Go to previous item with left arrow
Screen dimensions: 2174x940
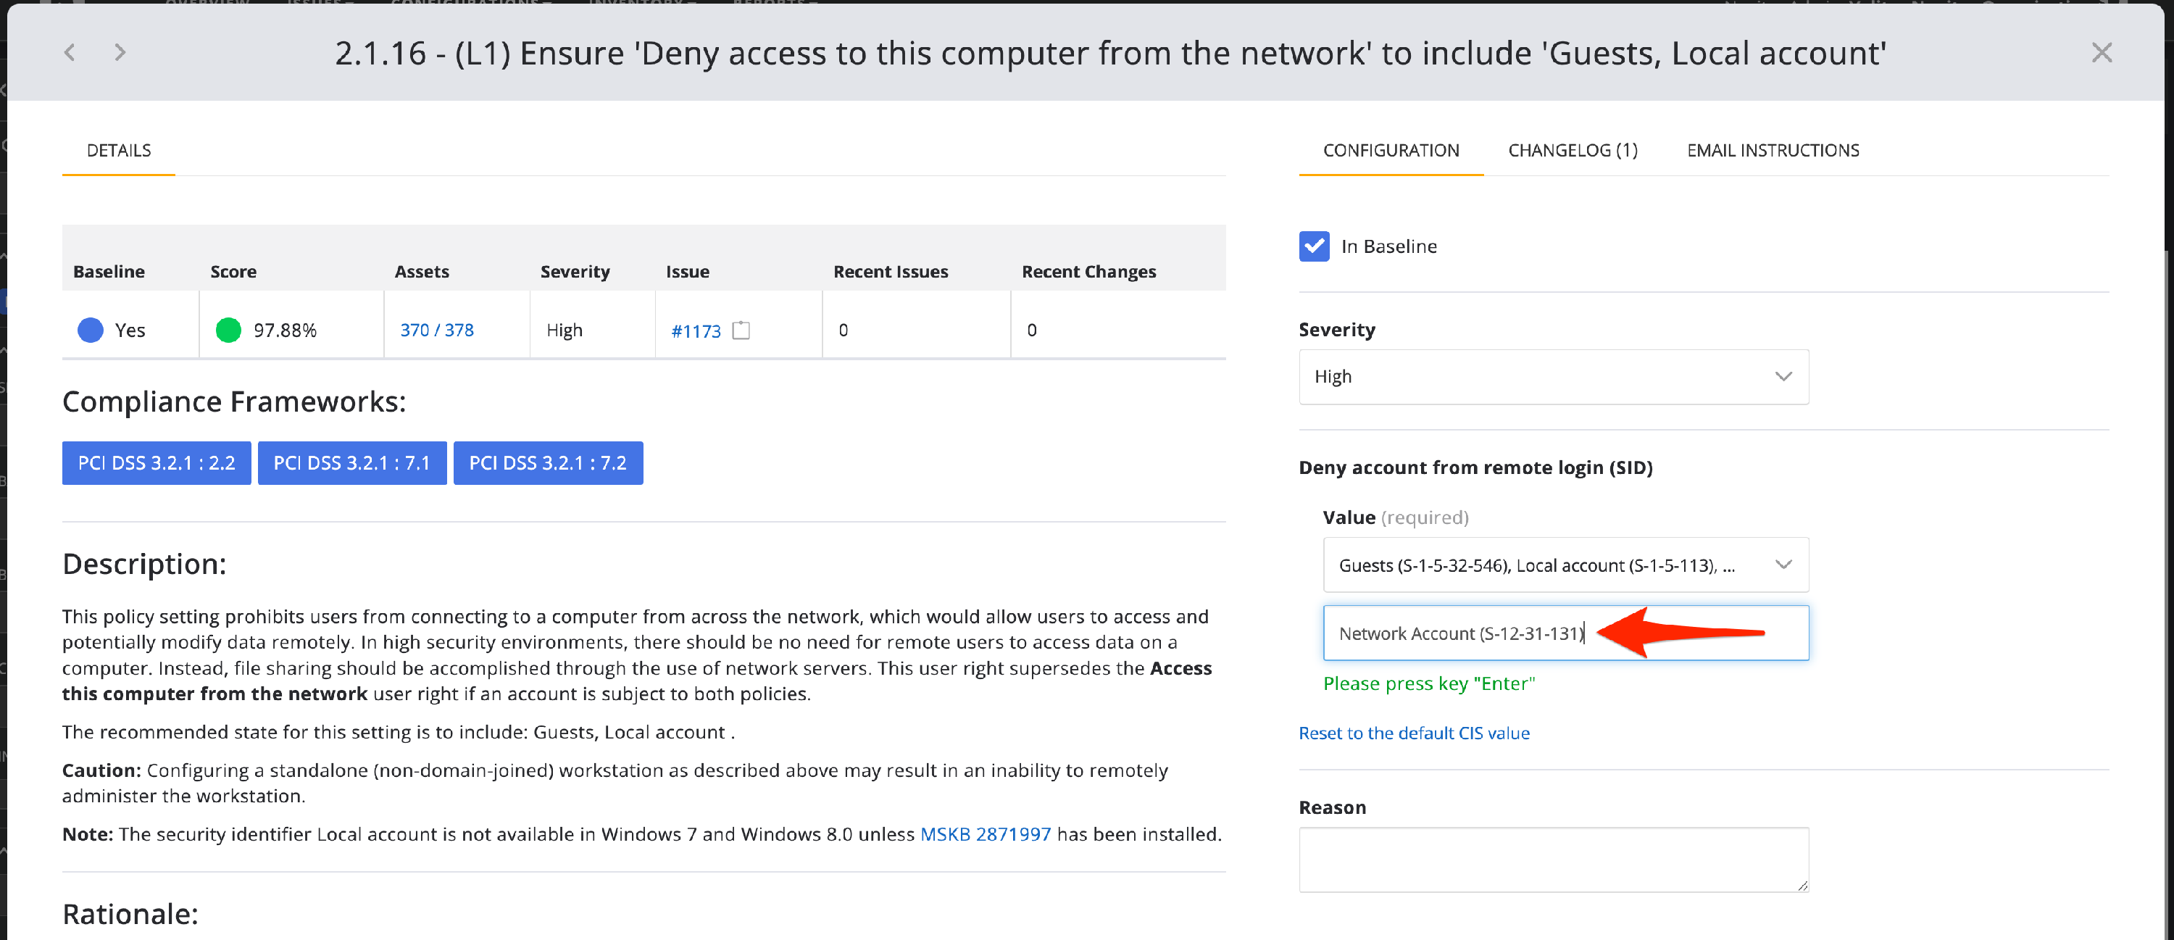(70, 52)
